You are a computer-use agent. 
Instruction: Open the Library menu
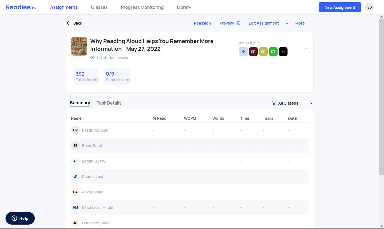click(184, 7)
